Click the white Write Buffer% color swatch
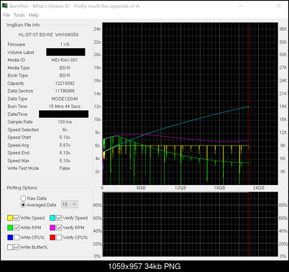The width and height of the screenshot is (289, 272). (x=10, y=248)
